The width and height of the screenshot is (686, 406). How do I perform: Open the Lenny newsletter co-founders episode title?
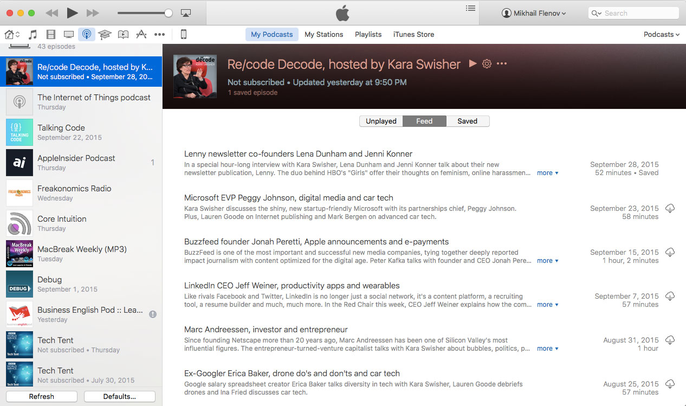pos(299,154)
